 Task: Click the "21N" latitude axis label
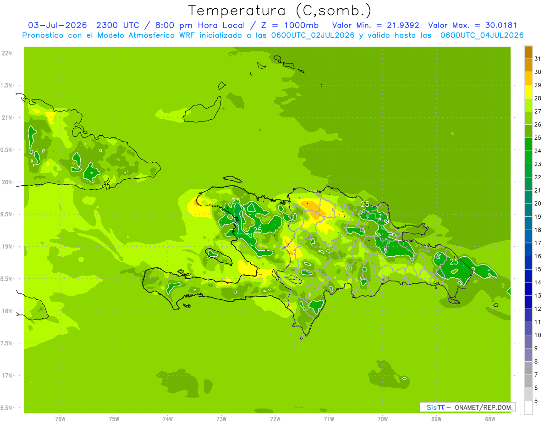click(x=7, y=118)
